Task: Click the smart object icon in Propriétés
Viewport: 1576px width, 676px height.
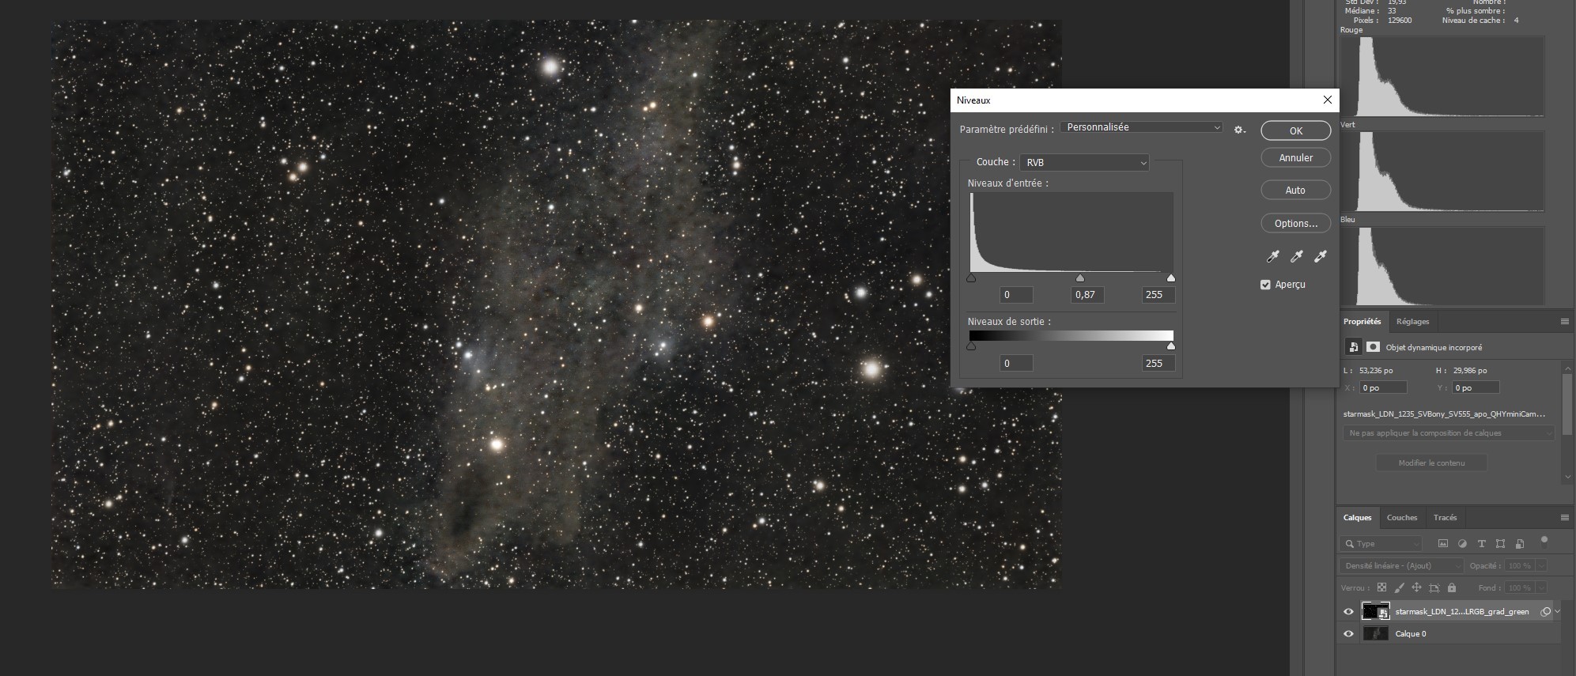Action: coord(1353,347)
